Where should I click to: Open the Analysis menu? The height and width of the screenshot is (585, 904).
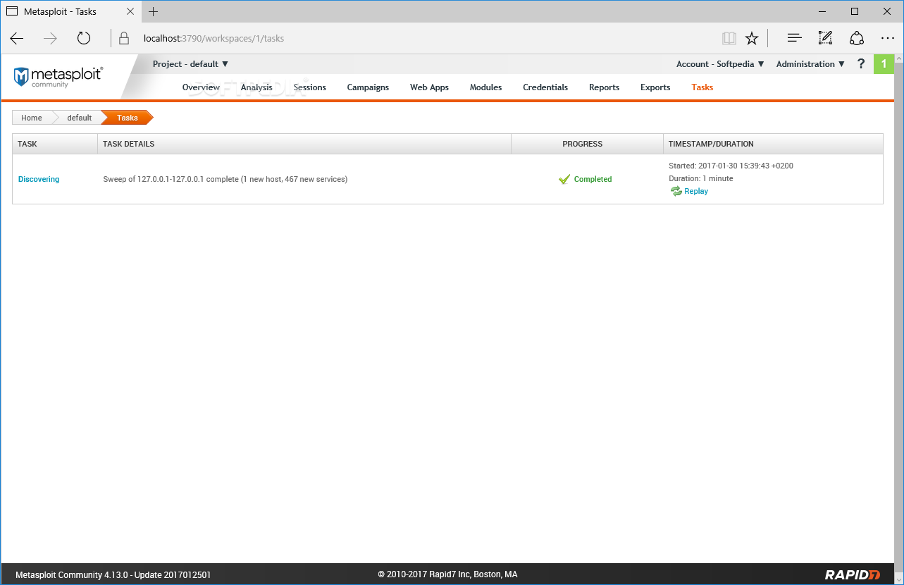click(256, 87)
